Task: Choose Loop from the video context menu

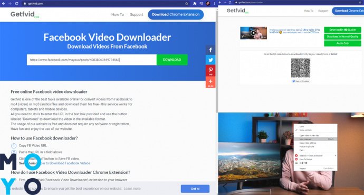Action: point(315,126)
